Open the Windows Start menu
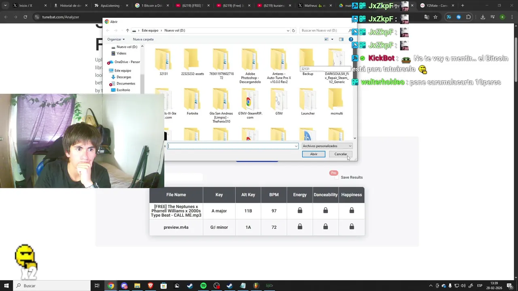This screenshot has height=291, width=518. click(x=6, y=286)
